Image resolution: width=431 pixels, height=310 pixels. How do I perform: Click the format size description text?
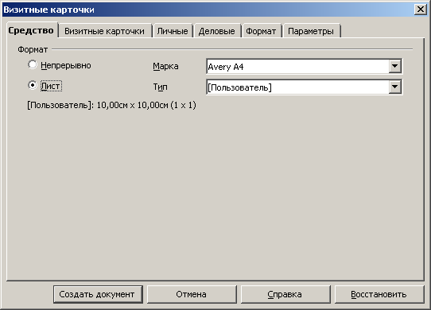111,105
